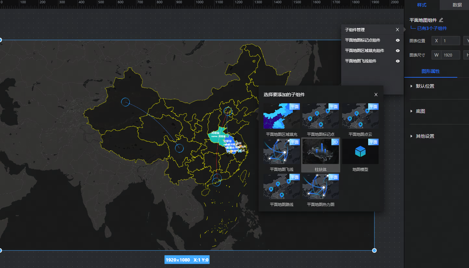Expand the 默认位置 section
469x268 pixels.
425,86
